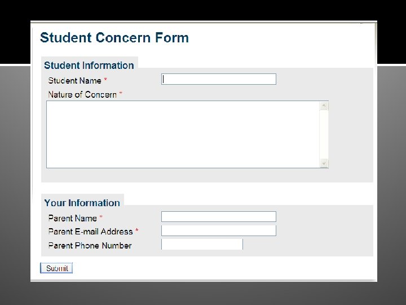Click the Parent E-mail Address field
The height and width of the screenshot is (305, 406).
coord(219,230)
